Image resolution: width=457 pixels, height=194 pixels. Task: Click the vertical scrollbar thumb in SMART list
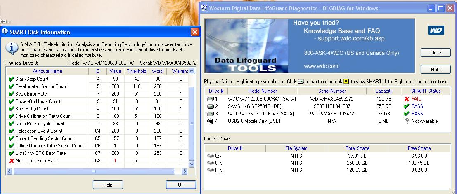coord(192,123)
